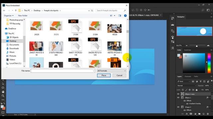213x119 pixels.
Task: Lock layer position icon
Action: (x=190, y=90)
